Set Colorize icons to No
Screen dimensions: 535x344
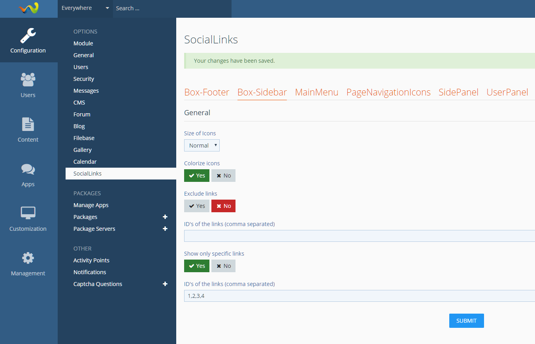coord(223,176)
